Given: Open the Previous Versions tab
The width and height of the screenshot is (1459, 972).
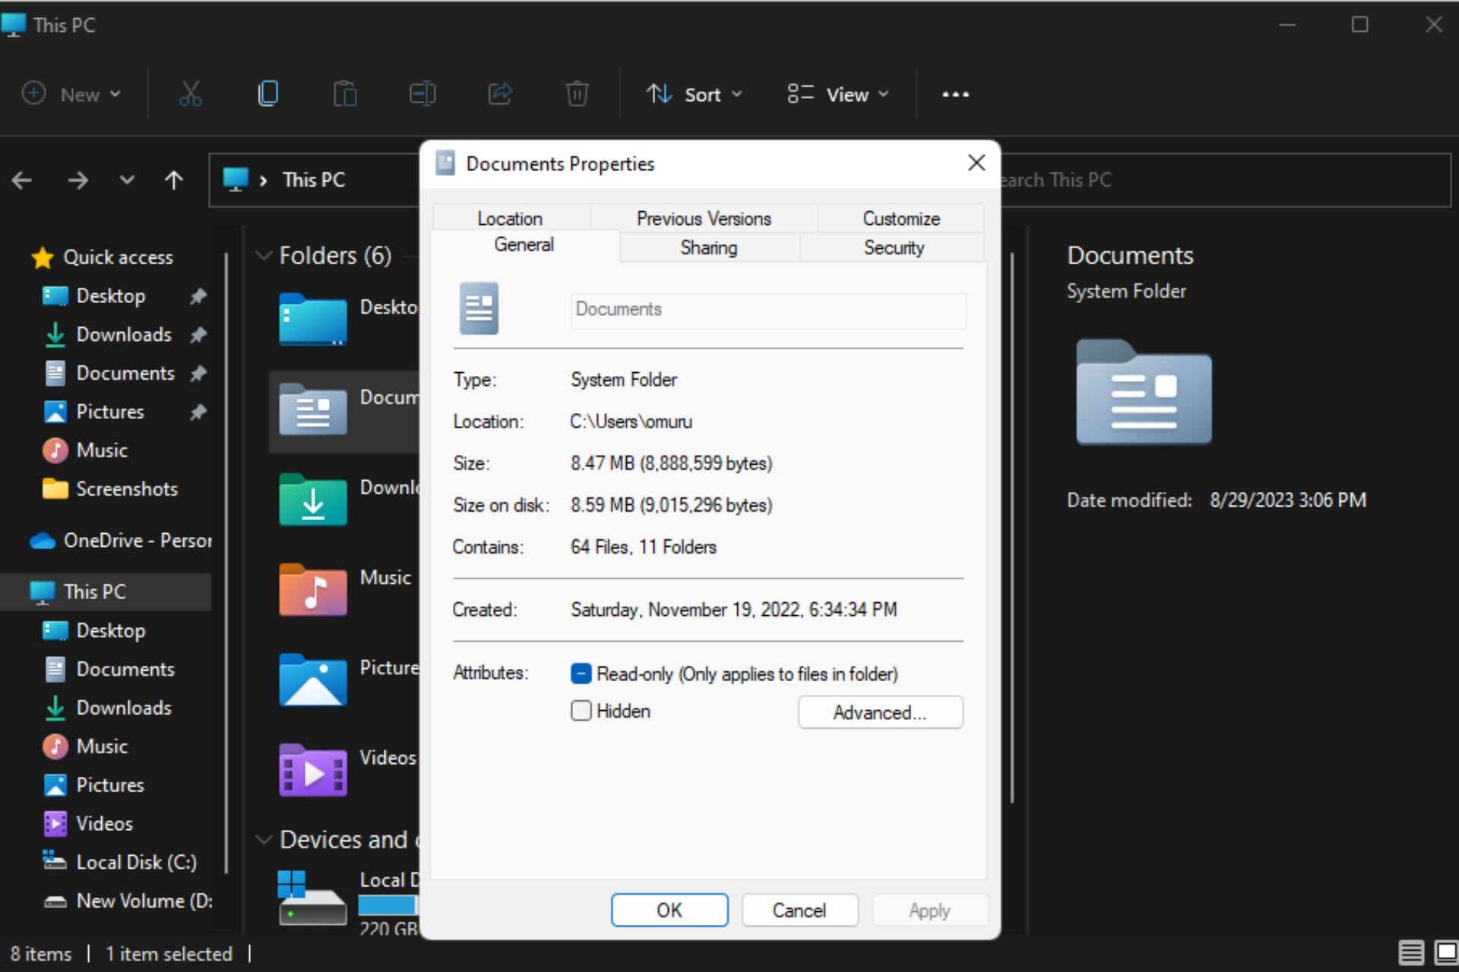Looking at the screenshot, I should pos(704,218).
